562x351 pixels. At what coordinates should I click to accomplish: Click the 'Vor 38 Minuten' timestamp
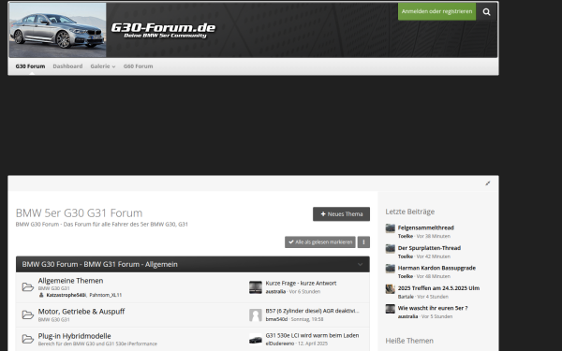pyautogui.click(x=434, y=237)
